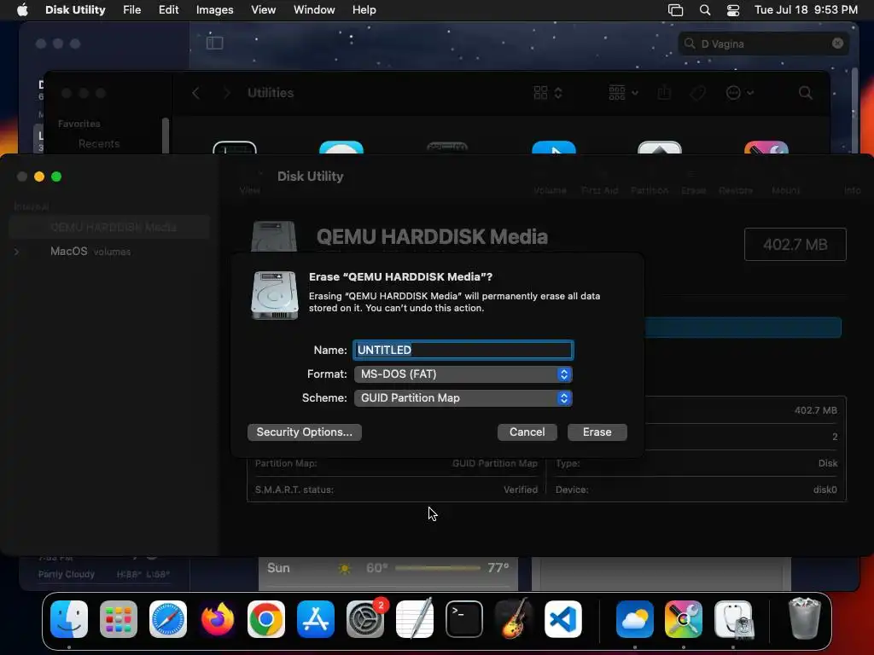The image size is (874, 655).
Task: Open Spotlight search in menu bar
Action: (704, 10)
